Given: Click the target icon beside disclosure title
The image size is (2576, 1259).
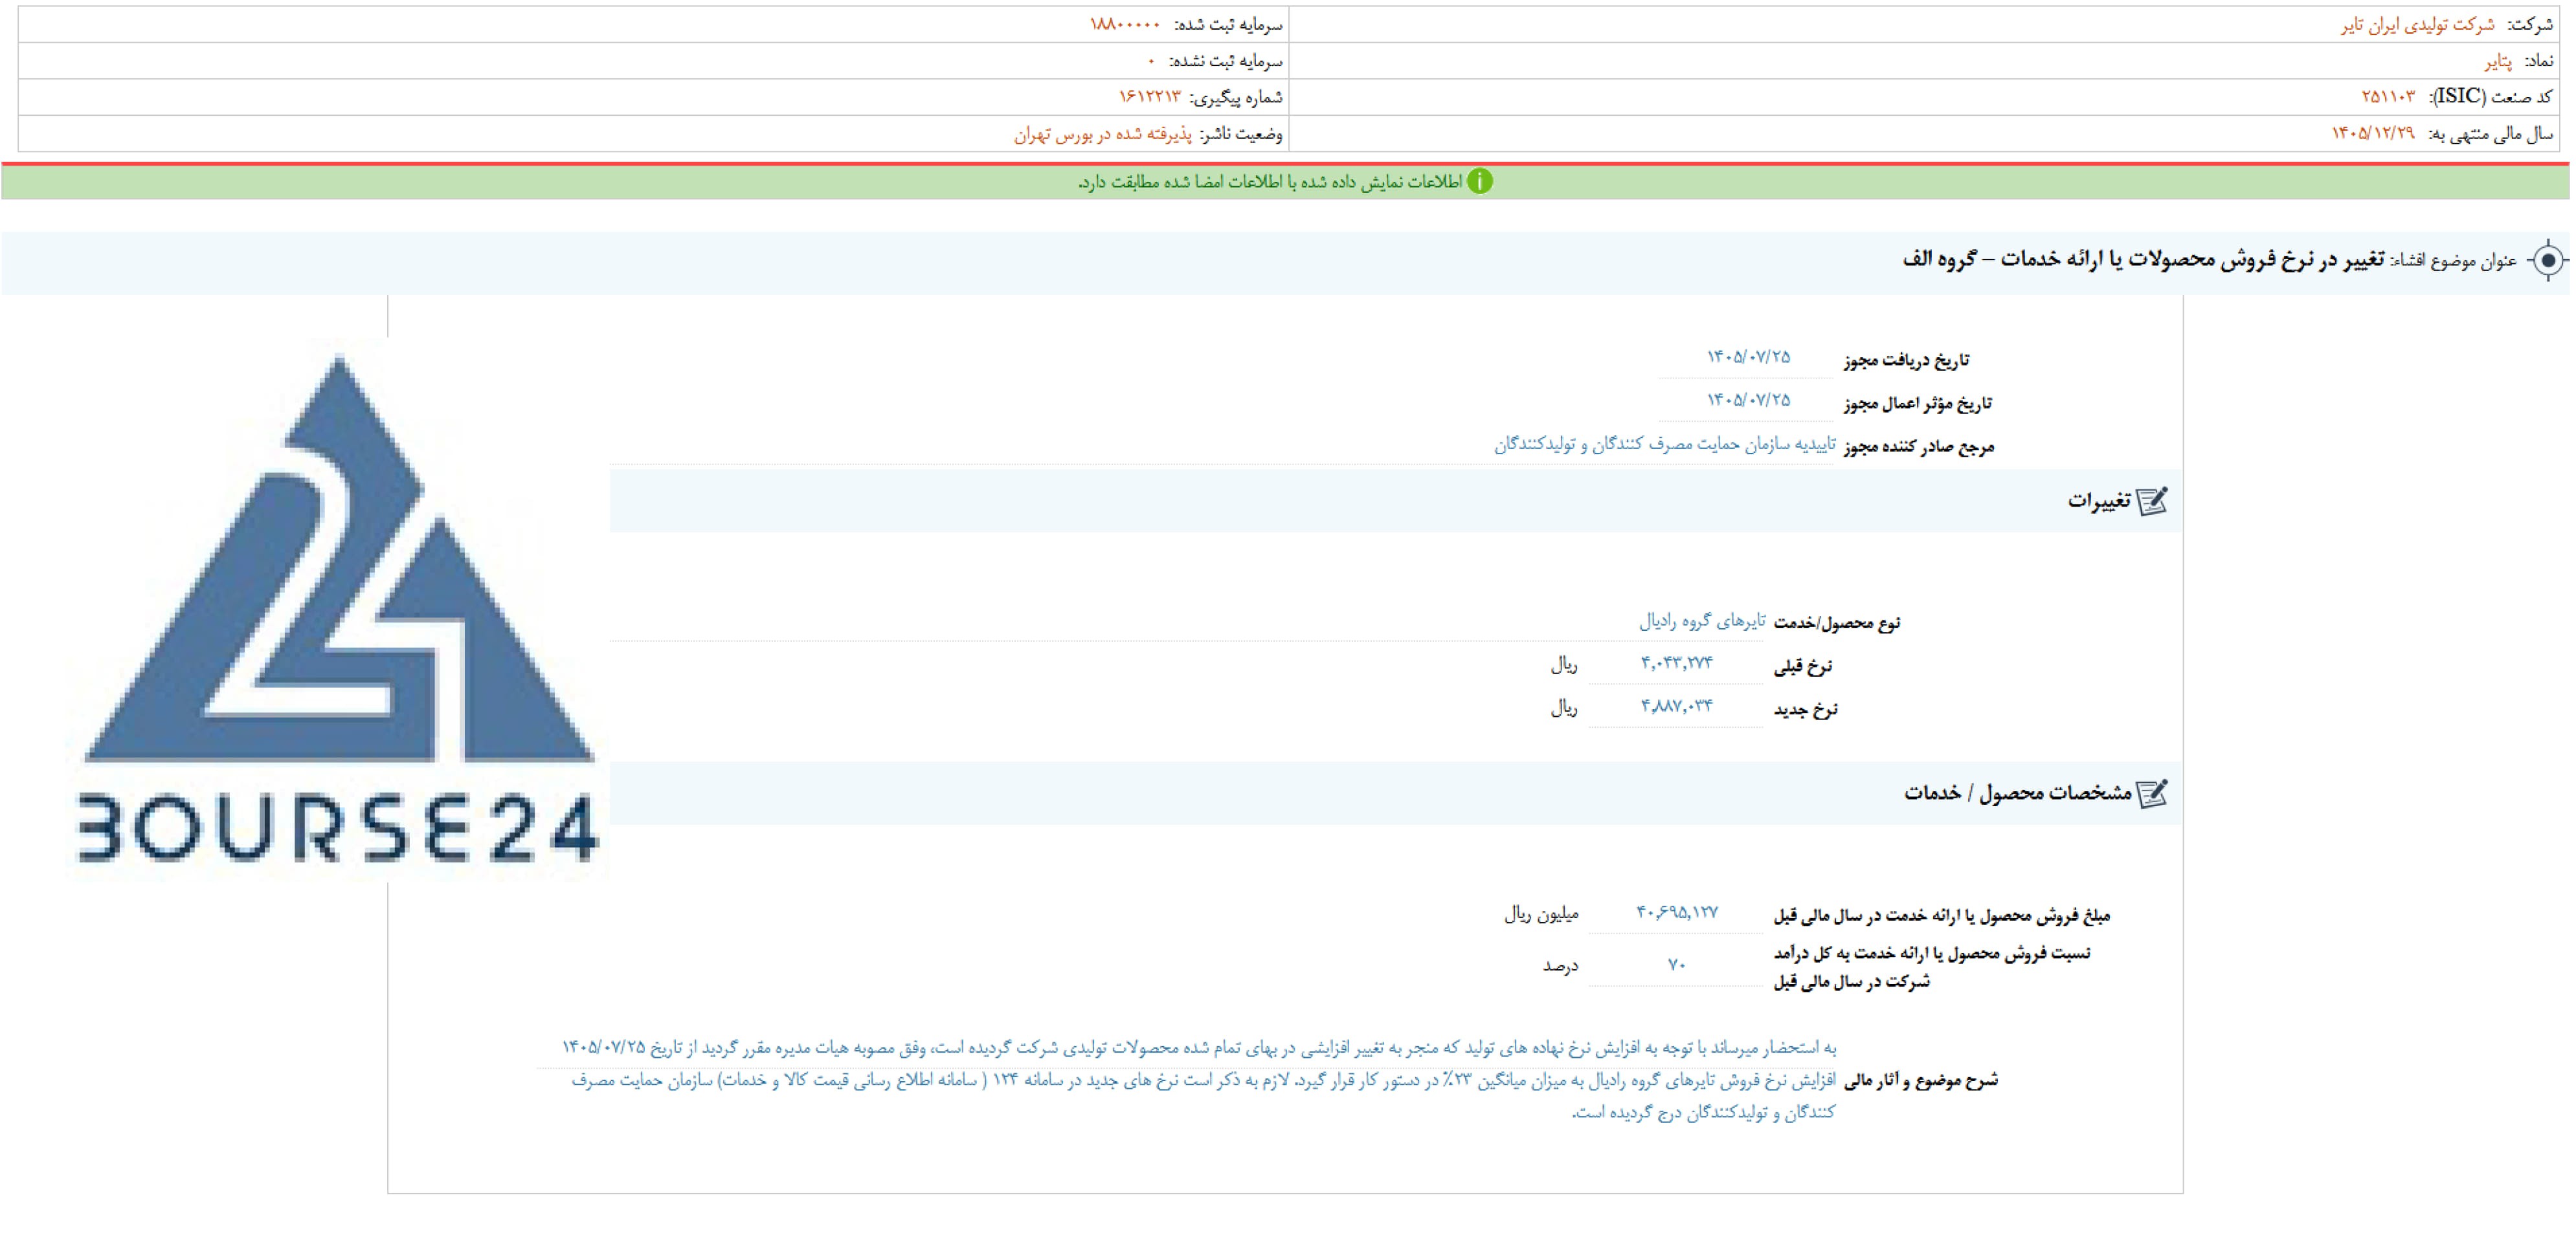Looking at the screenshot, I should point(2548,261).
